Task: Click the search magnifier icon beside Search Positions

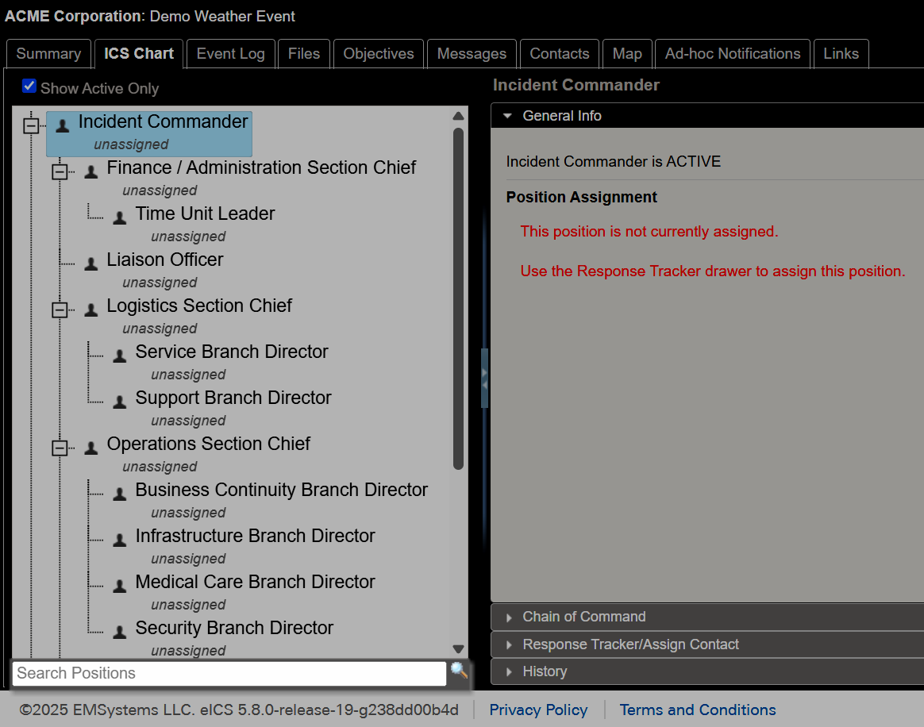Action: [459, 671]
